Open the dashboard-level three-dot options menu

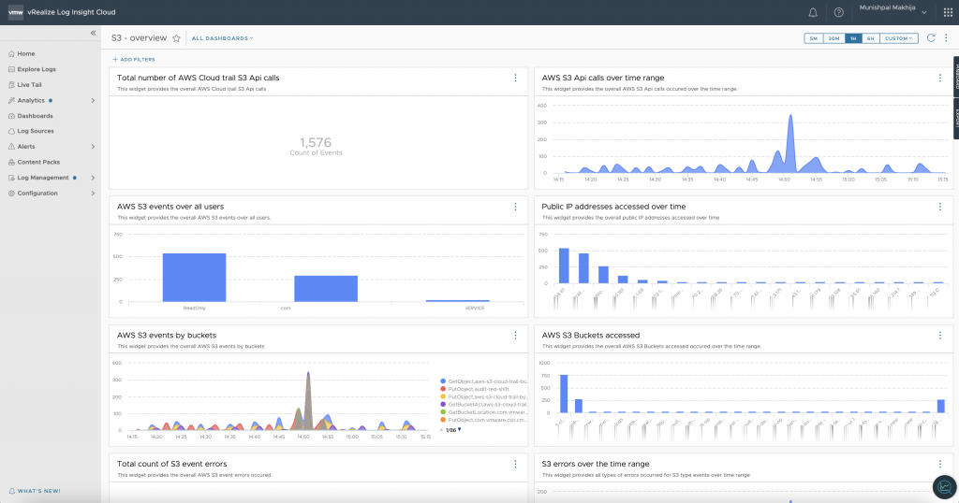click(x=946, y=37)
